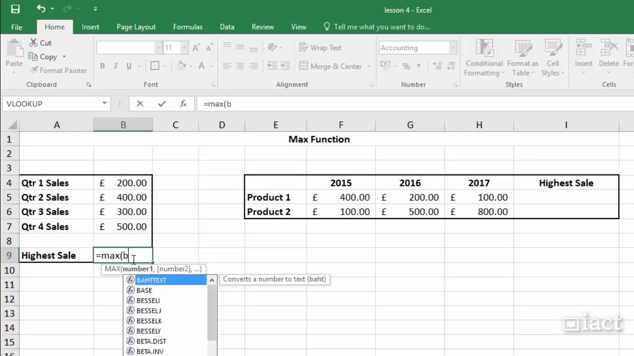Image resolution: width=634 pixels, height=356 pixels.
Task: Decrease the cell indent
Action: (272, 66)
